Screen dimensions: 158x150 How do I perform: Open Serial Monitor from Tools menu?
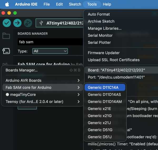pyautogui.click(x=100, y=35)
